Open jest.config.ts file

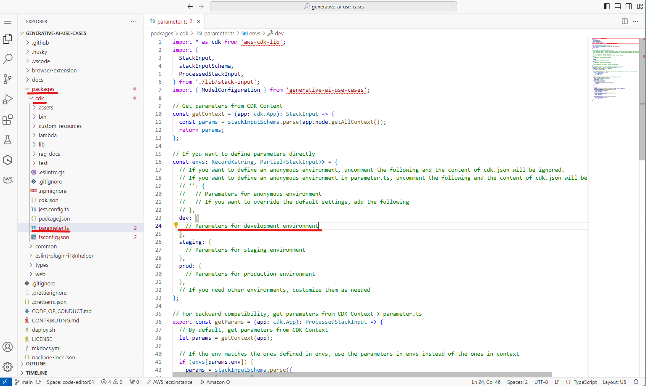[81, 209]
